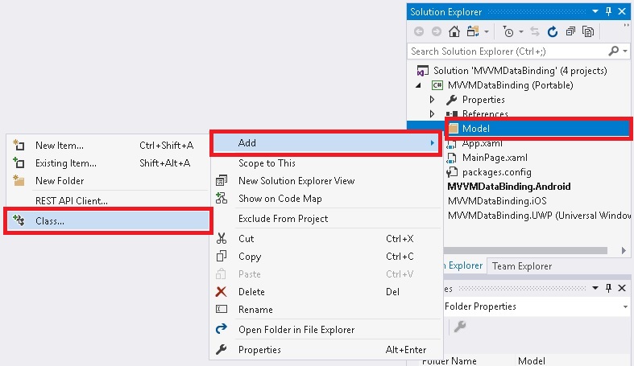Image resolution: width=634 pixels, height=366 pixels.
Task: Click the Property Pages wrench icon
Action: click(x=460, y=326)
